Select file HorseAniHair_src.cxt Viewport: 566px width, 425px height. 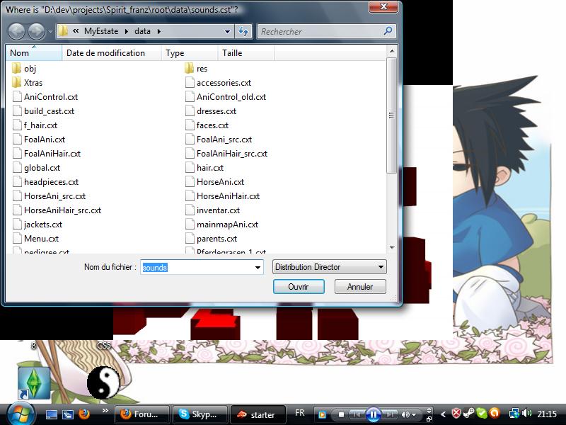tap(57, 210)
